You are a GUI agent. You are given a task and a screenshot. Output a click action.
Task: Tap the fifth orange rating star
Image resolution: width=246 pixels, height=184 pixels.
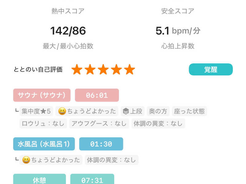(130, 70)
